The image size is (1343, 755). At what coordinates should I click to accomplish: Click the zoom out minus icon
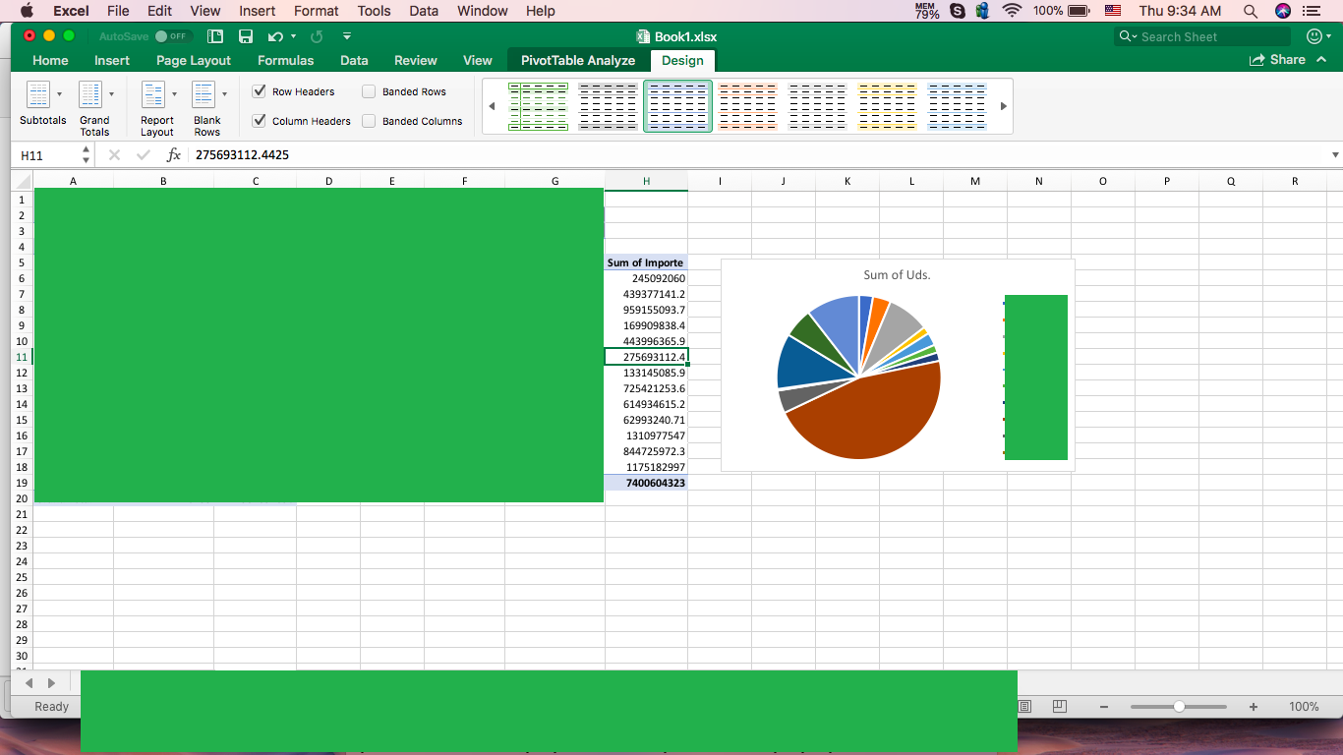tap(1104, 707)
